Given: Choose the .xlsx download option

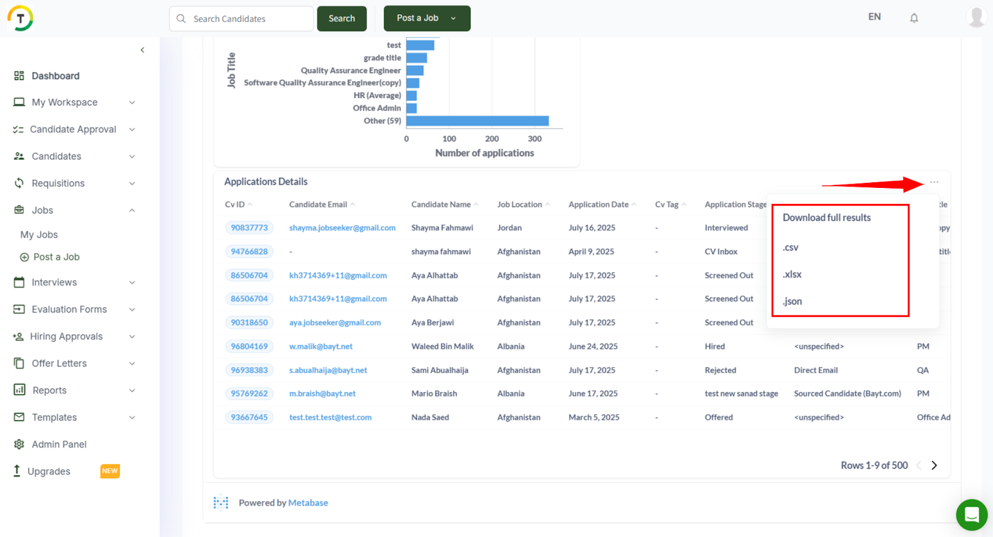Looking at the screenshot, I should 793,274.
